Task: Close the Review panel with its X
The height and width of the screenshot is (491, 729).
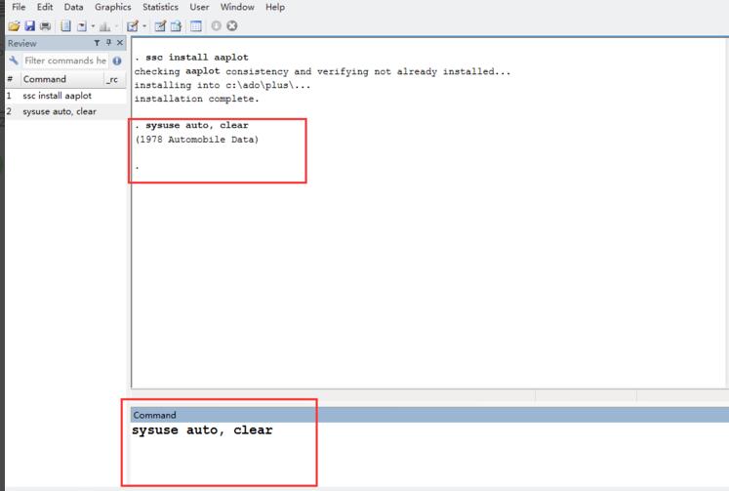Action: point(120,43)
